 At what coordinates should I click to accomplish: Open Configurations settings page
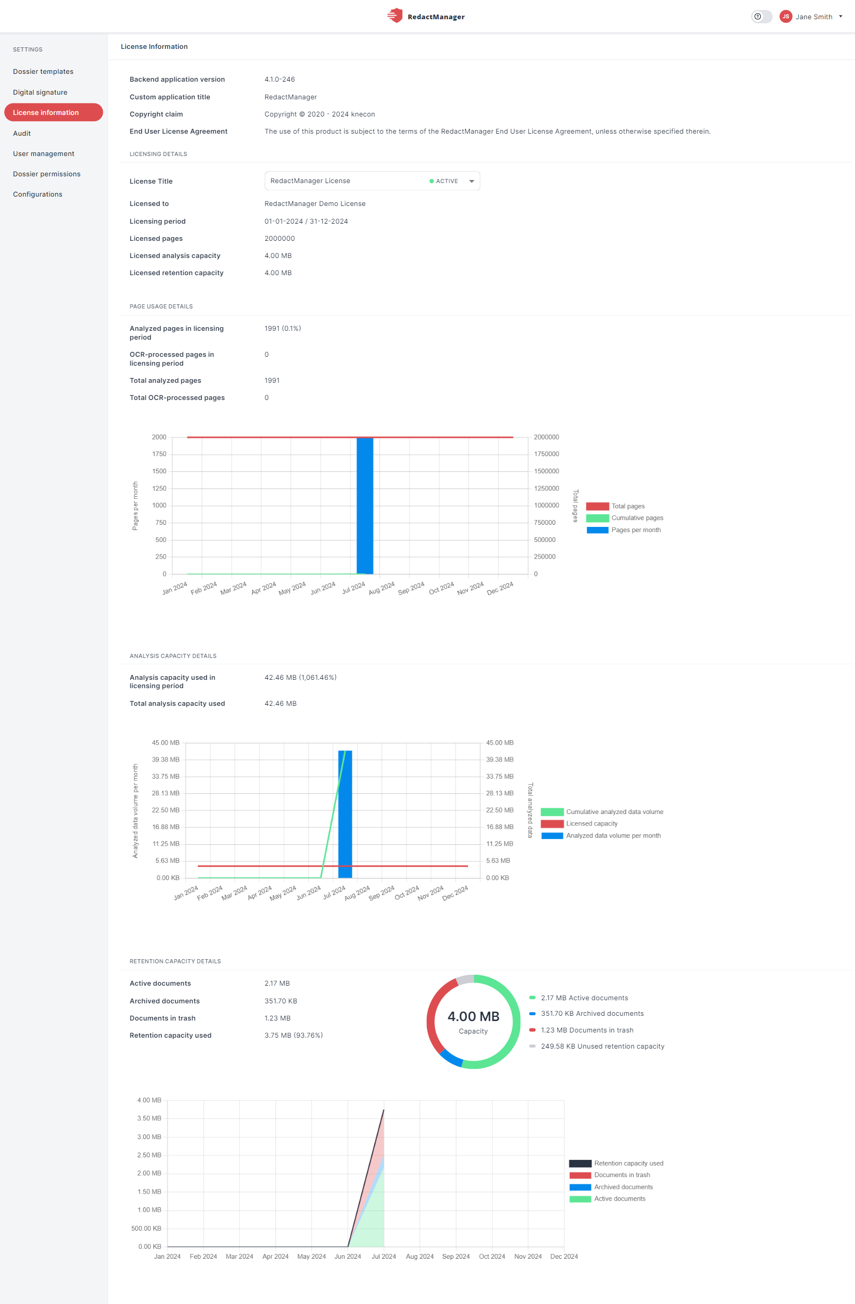[38, 195]
